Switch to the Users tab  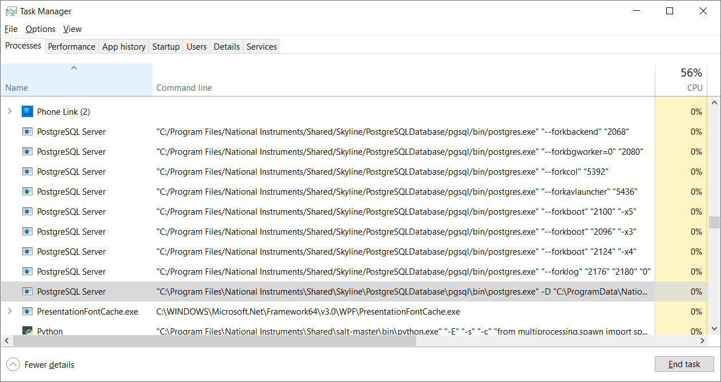click(x=196, y=47)
